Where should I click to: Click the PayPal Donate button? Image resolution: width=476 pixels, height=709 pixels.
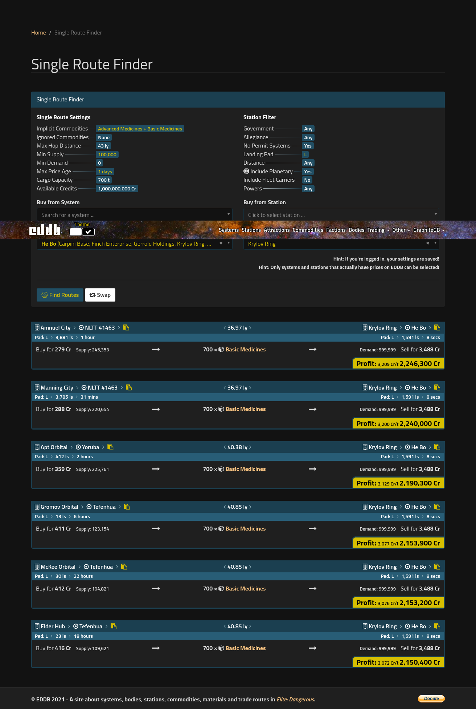[x=431, y=698]
